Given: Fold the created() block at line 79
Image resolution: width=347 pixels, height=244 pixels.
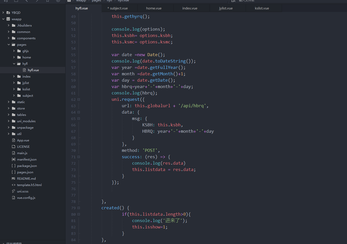Looking at the screenshot, I should (x=79, y=208).
